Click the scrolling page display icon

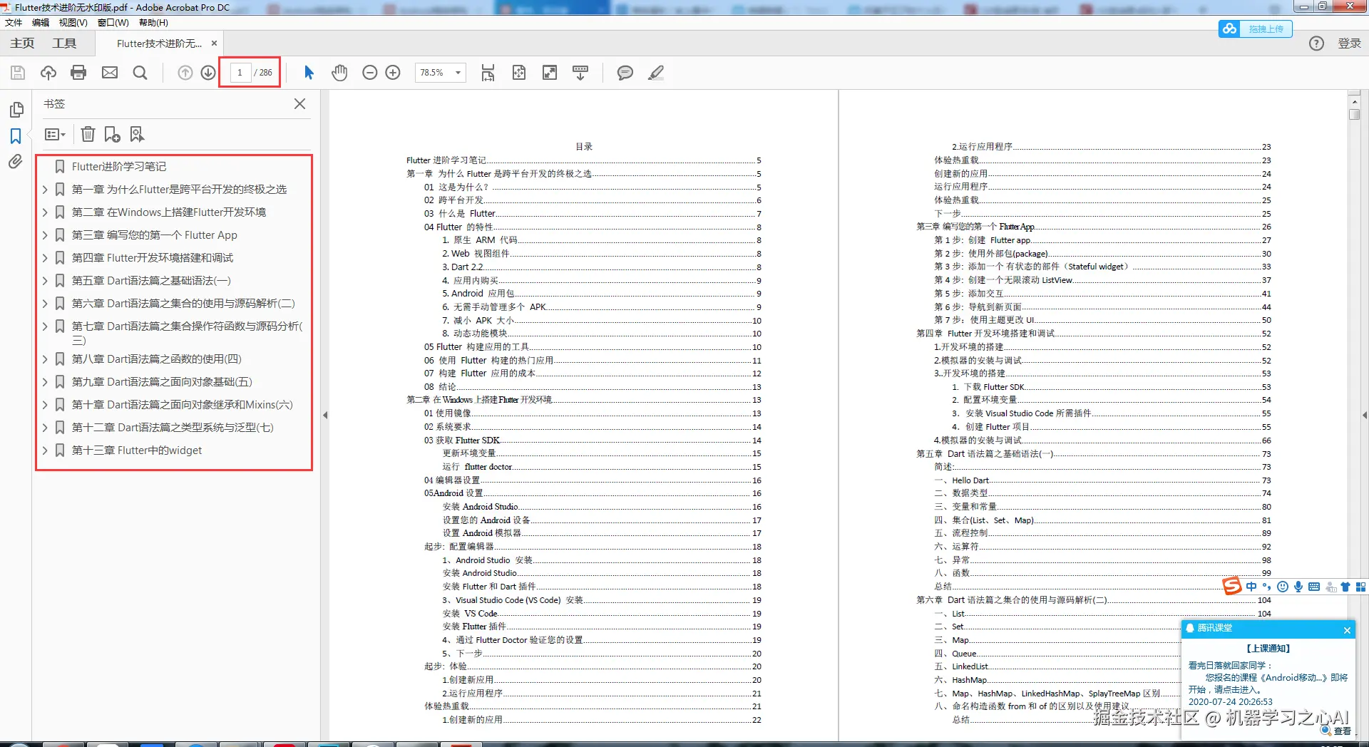488,73
